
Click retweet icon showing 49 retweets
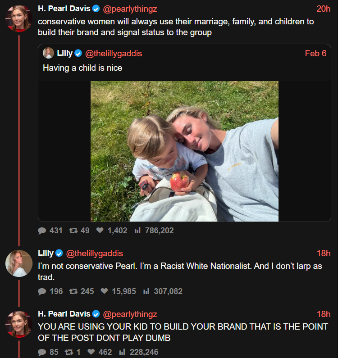click(x=73, y=231)
